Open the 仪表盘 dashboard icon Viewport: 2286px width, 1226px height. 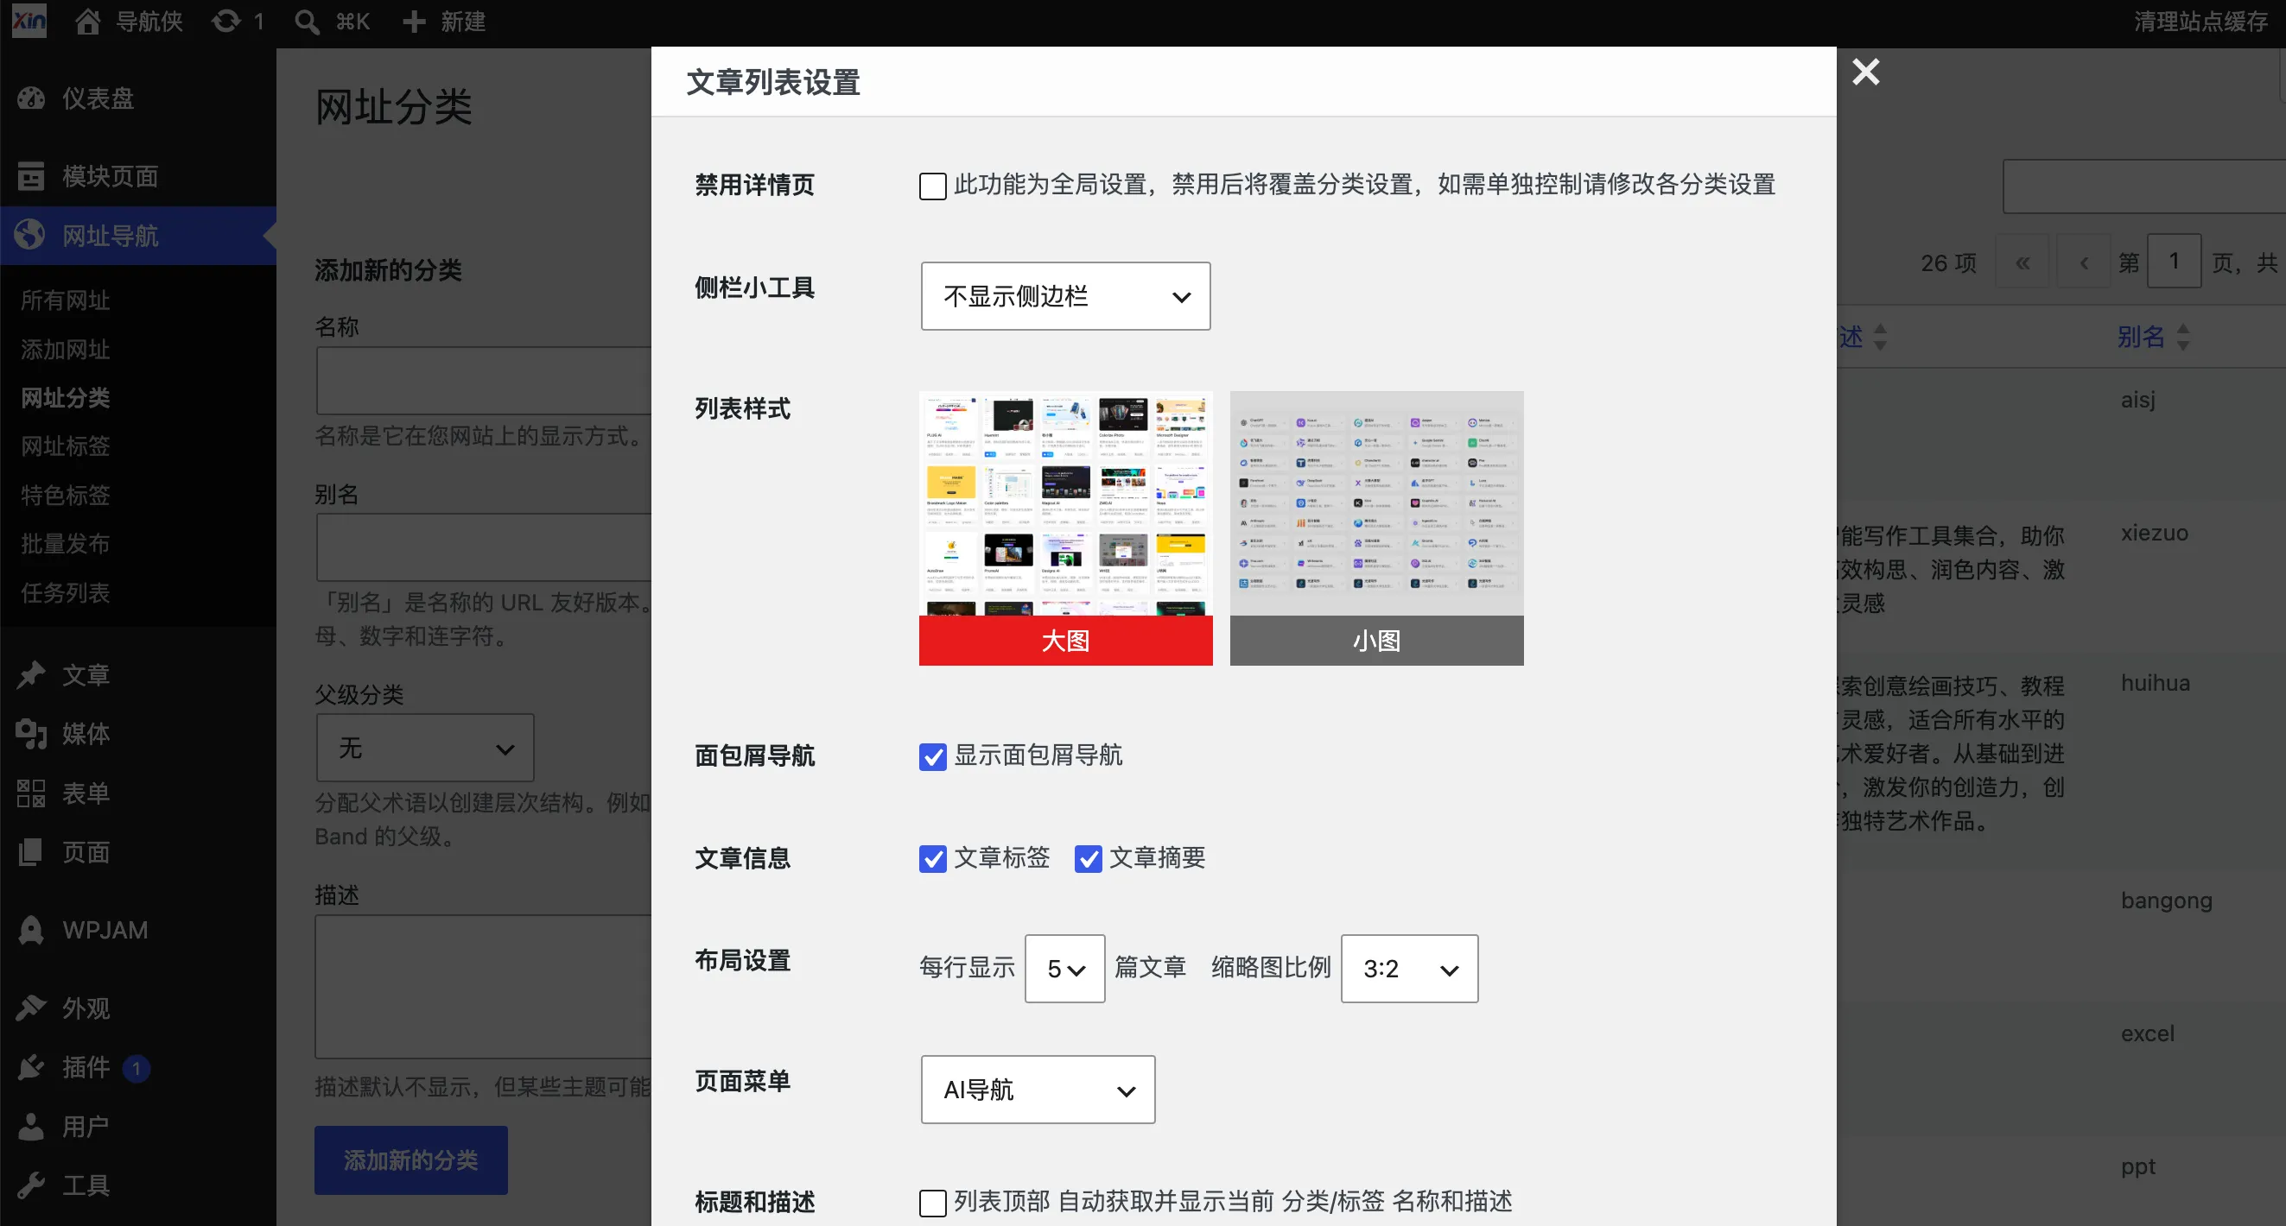pos(31,98)
